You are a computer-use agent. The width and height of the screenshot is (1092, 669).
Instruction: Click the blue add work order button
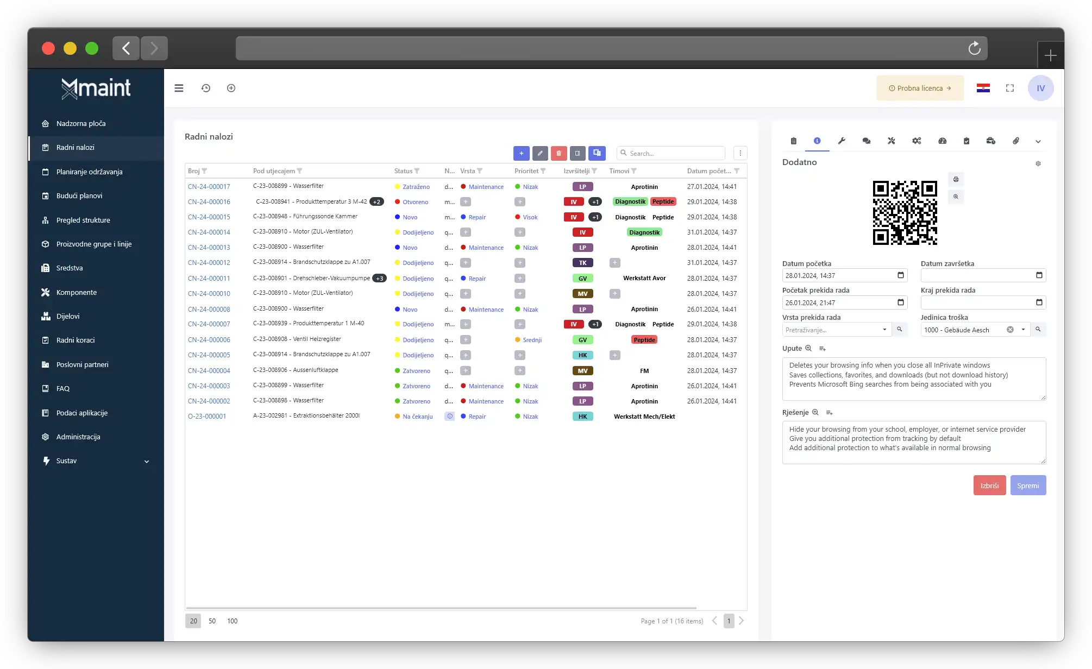[521, 153]
